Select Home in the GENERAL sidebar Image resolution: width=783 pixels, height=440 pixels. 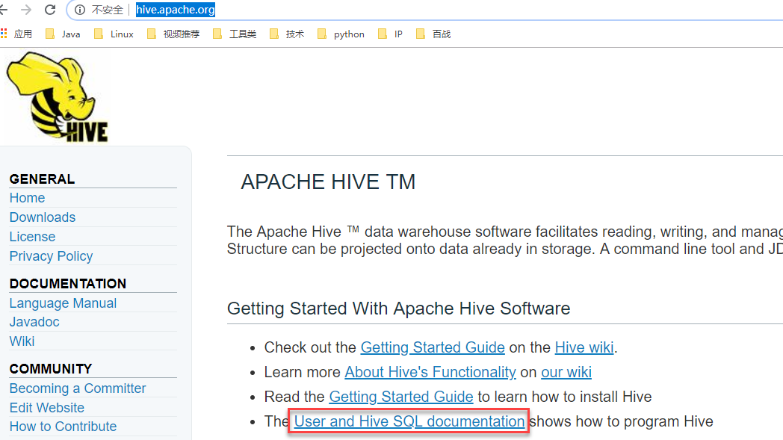tap(27, 197)
